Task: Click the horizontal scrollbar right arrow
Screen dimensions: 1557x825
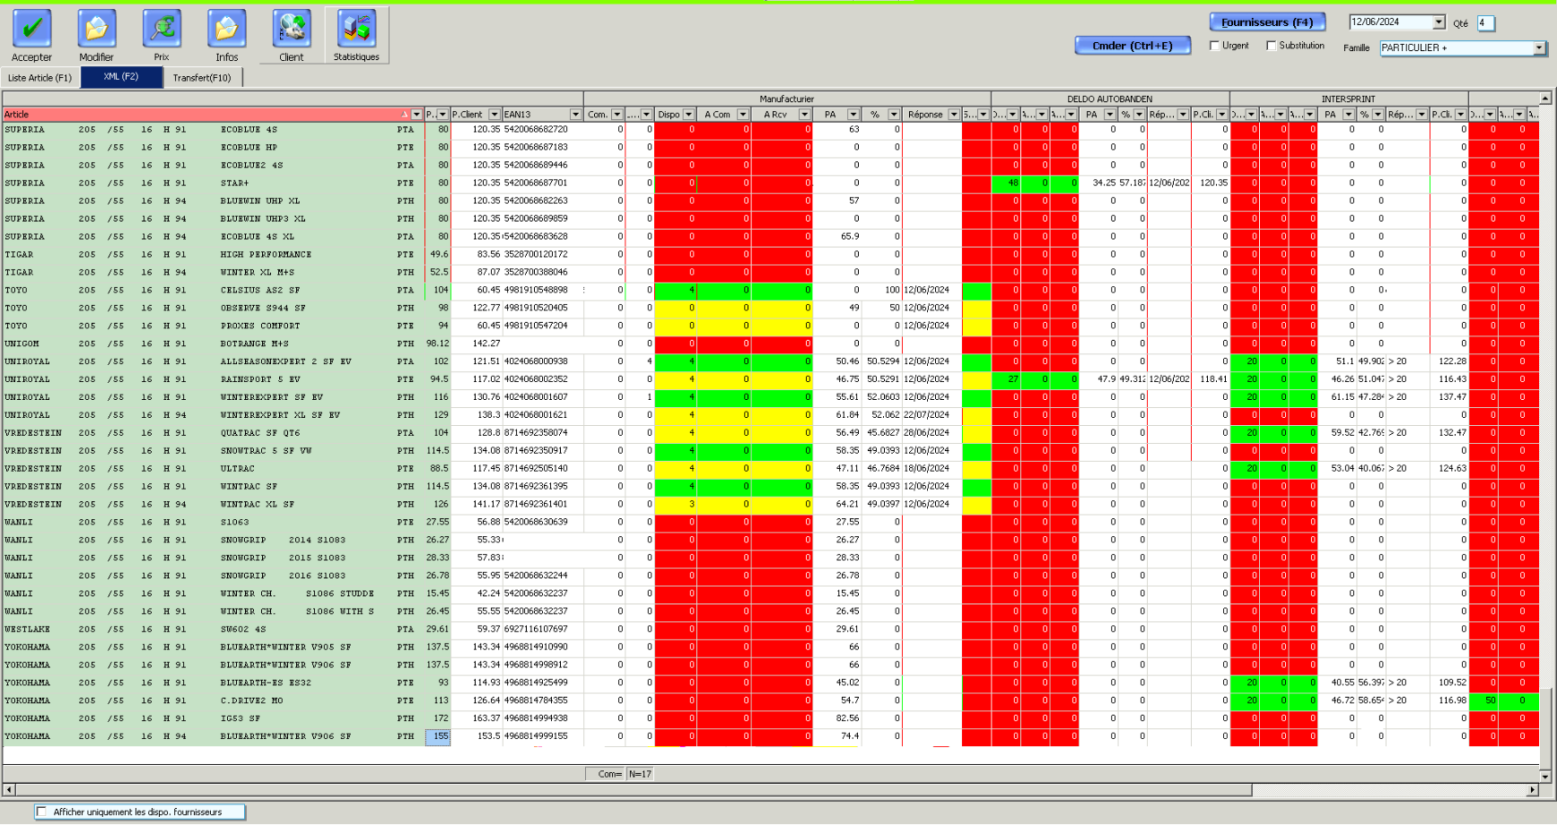Action: click(1533, 790)
